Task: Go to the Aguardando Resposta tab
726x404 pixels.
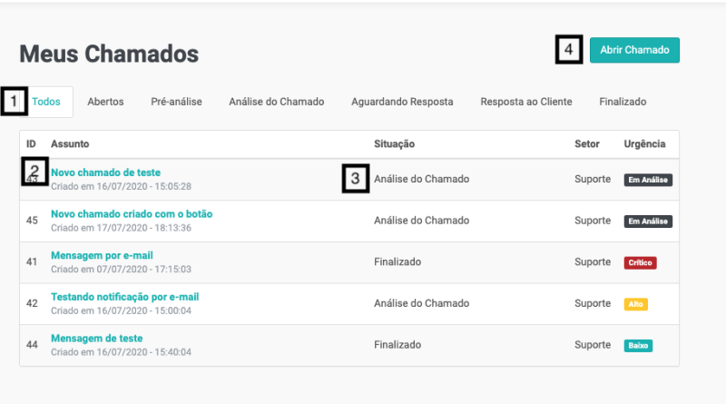Action: [x=402, y=102]
